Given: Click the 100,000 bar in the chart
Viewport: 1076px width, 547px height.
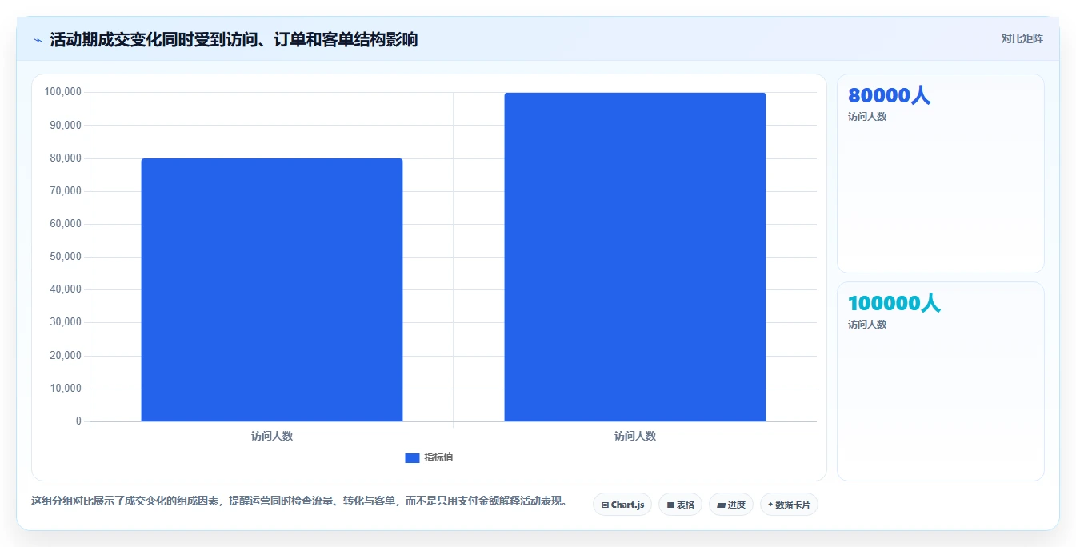Looking at the screenshot, I should [635, 257].
